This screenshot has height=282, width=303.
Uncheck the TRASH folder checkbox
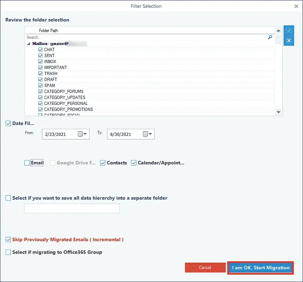tap(40, 73)
